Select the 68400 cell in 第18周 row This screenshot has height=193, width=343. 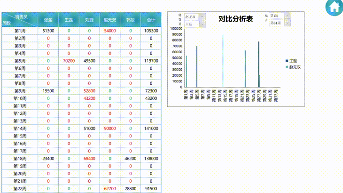coord(89,159)
